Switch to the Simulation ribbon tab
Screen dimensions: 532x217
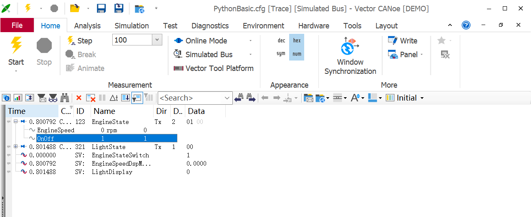(132, 25)
